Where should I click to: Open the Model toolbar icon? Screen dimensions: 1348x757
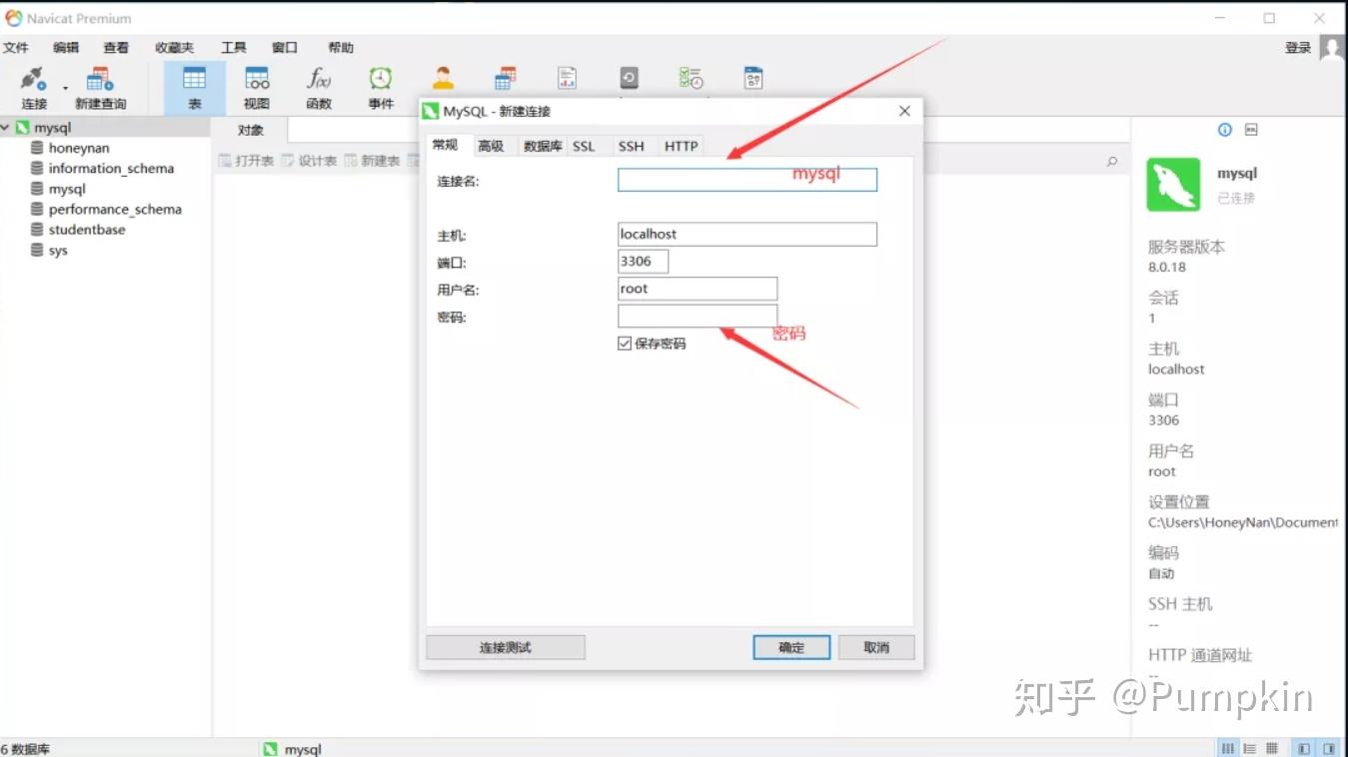pyautogui.click(x=752, y=78)
